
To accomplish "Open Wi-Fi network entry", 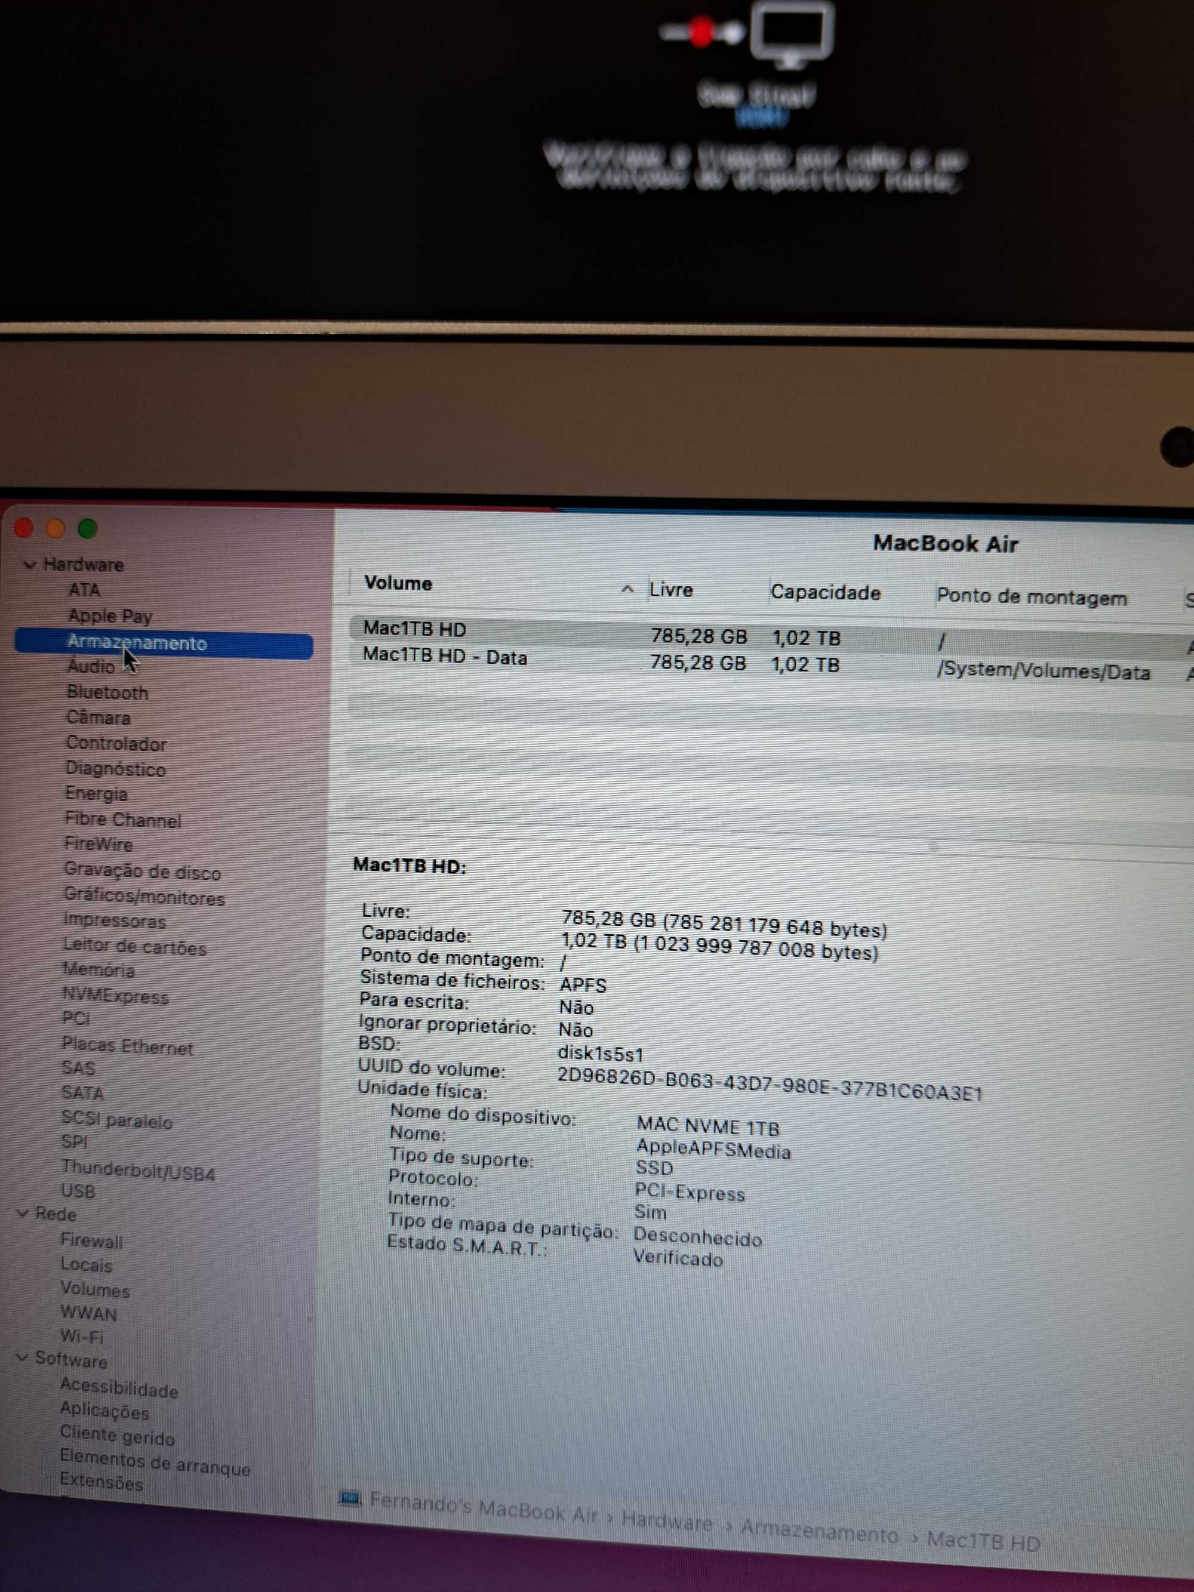I will 82,1337.
